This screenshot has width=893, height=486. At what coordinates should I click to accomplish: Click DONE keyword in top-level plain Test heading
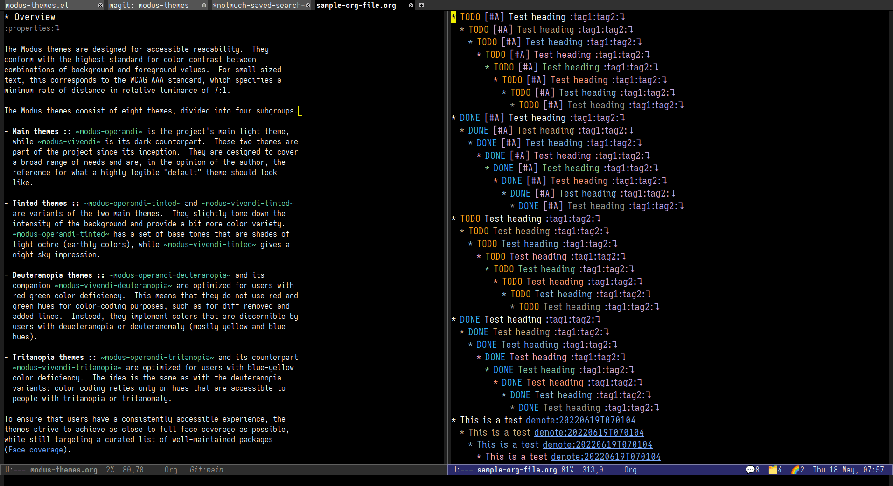tap(470, 319)
